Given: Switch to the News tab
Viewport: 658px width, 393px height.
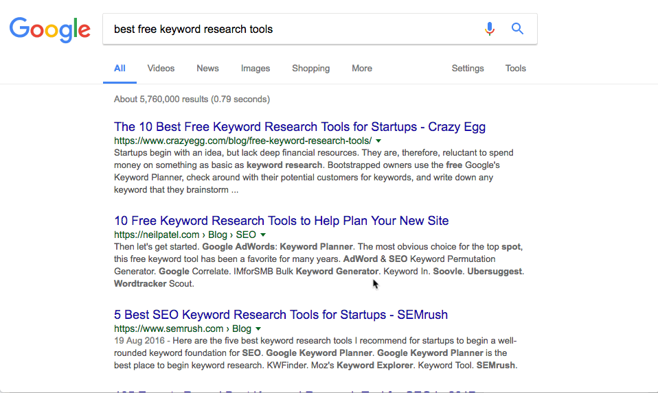Looking at the screenshot, I should pos(207,69).
